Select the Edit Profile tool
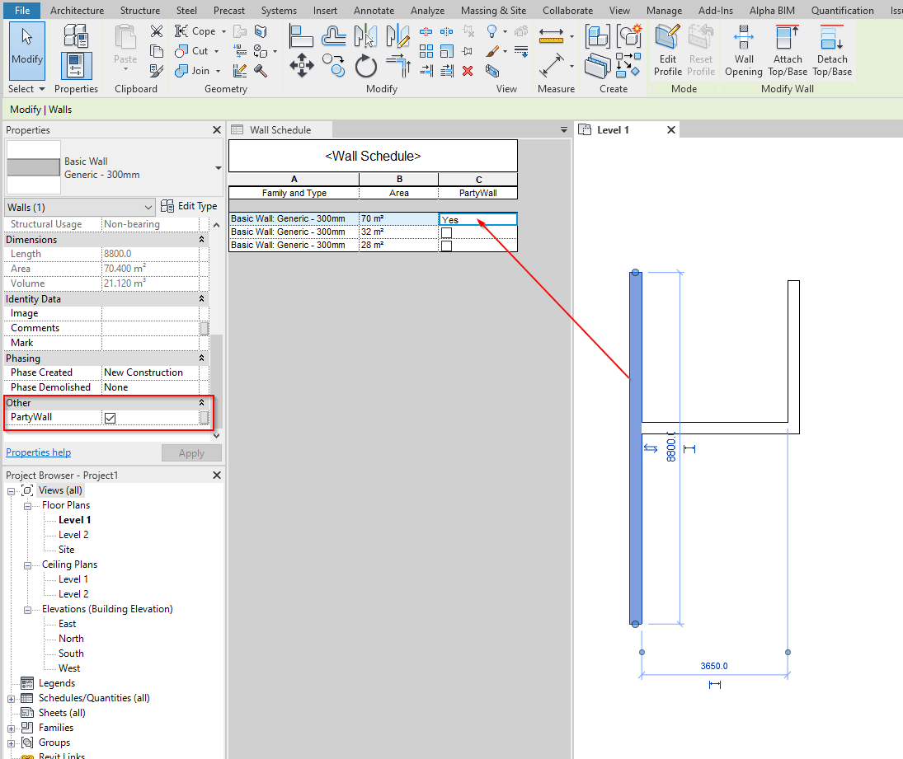The height and width of the screenshot is (759, 903). click(667, 49)
